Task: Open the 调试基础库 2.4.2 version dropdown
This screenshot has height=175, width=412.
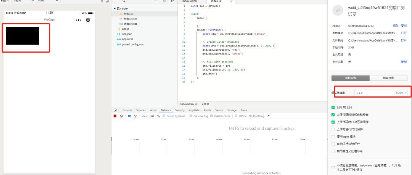Action: click(x=381, y=93)
